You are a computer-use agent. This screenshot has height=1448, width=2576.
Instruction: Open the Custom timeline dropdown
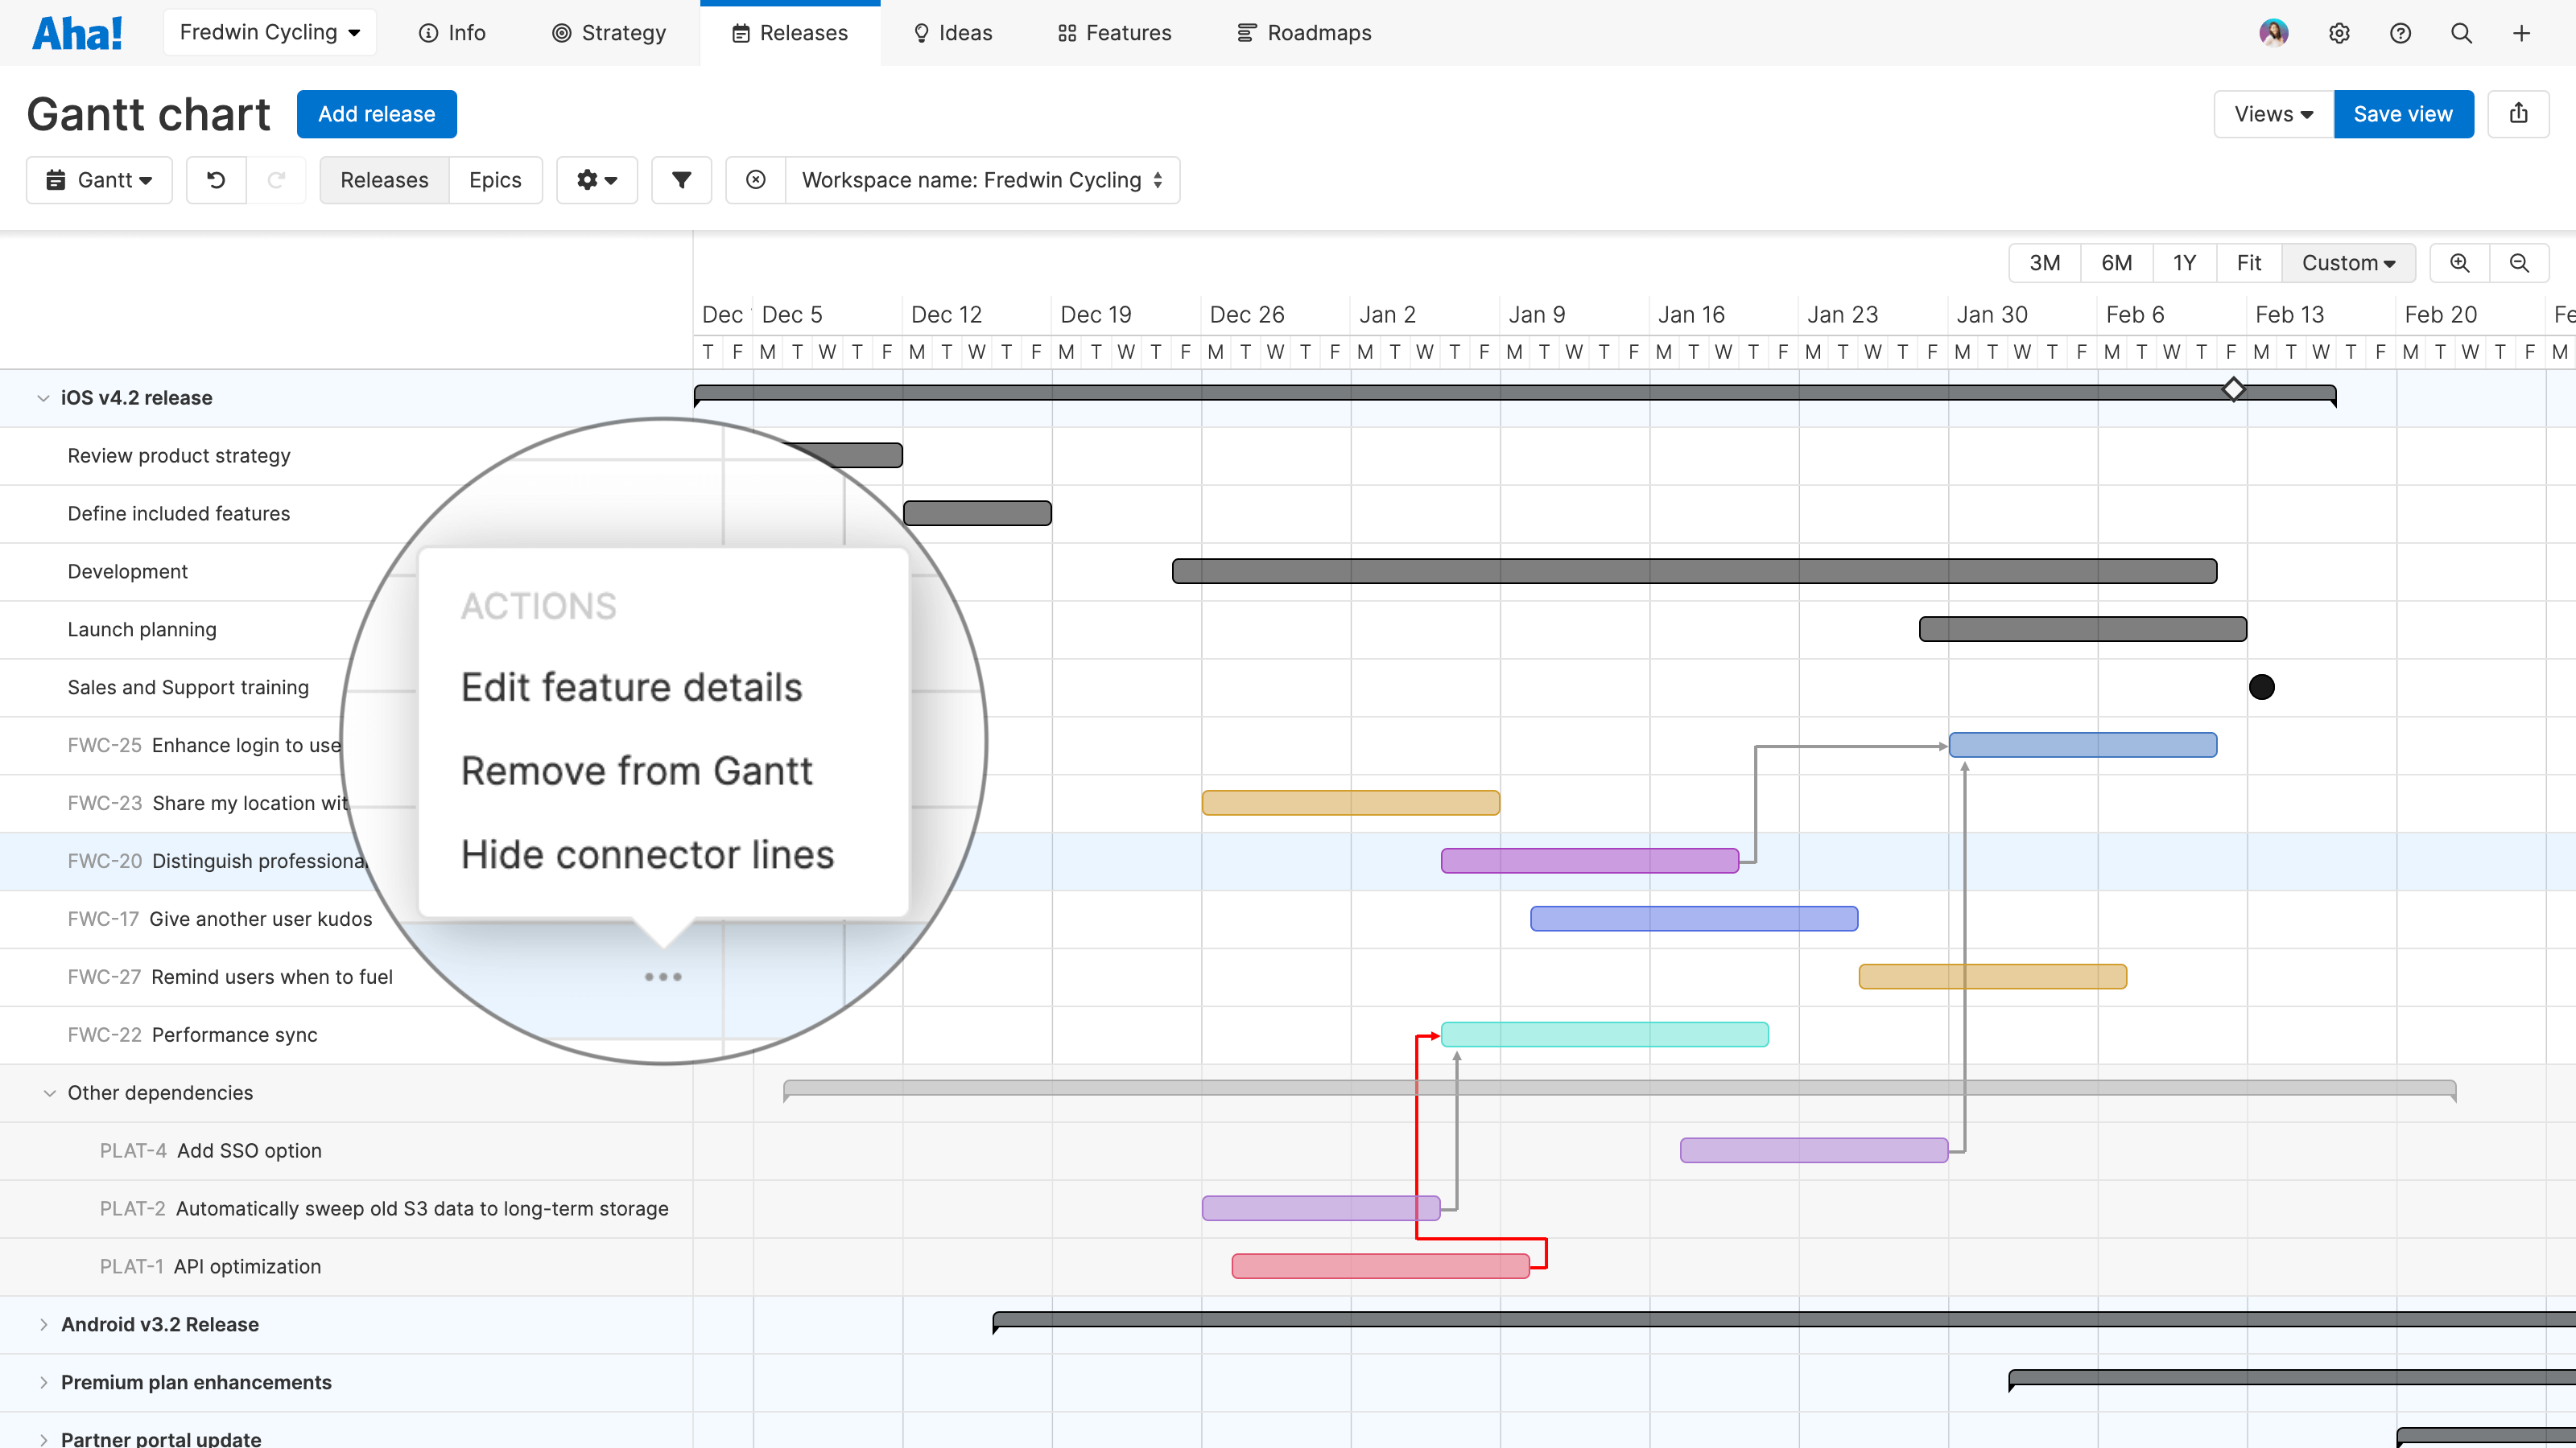[x=2348, y=263]
